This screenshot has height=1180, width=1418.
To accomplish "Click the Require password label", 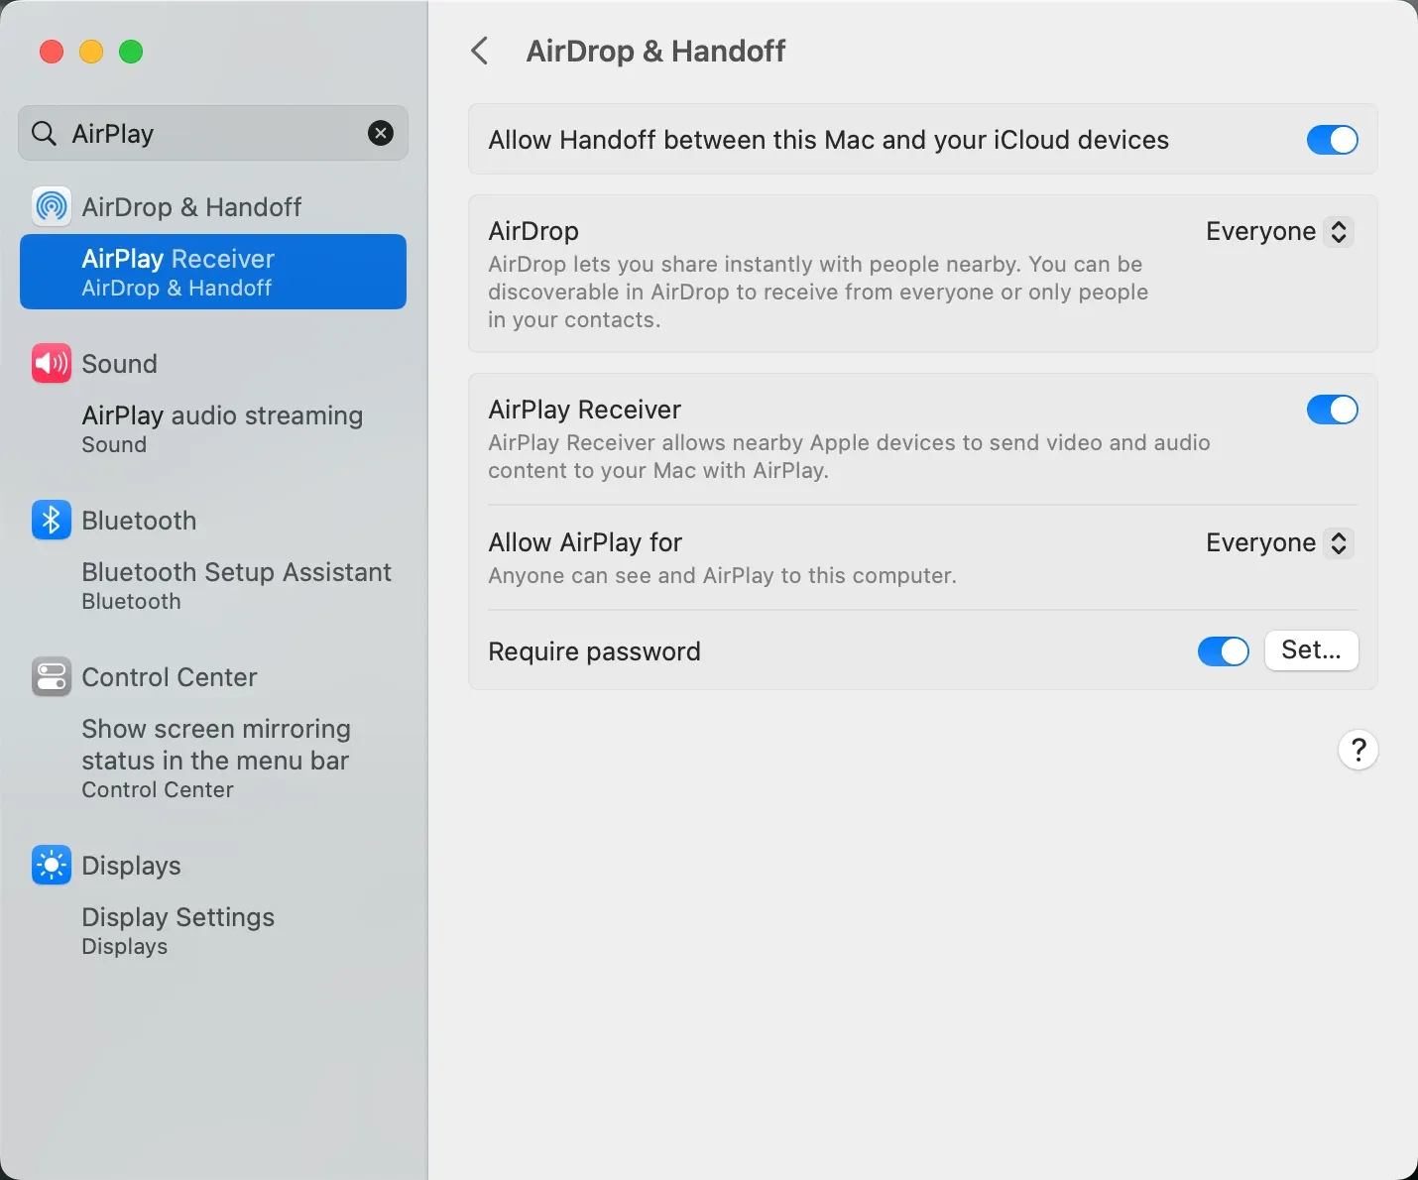I will point(594,651).
